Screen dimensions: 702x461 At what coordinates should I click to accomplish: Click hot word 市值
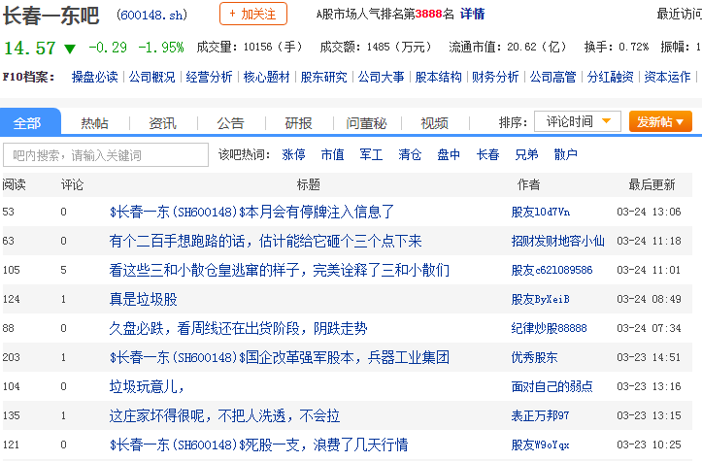point(333,155)
